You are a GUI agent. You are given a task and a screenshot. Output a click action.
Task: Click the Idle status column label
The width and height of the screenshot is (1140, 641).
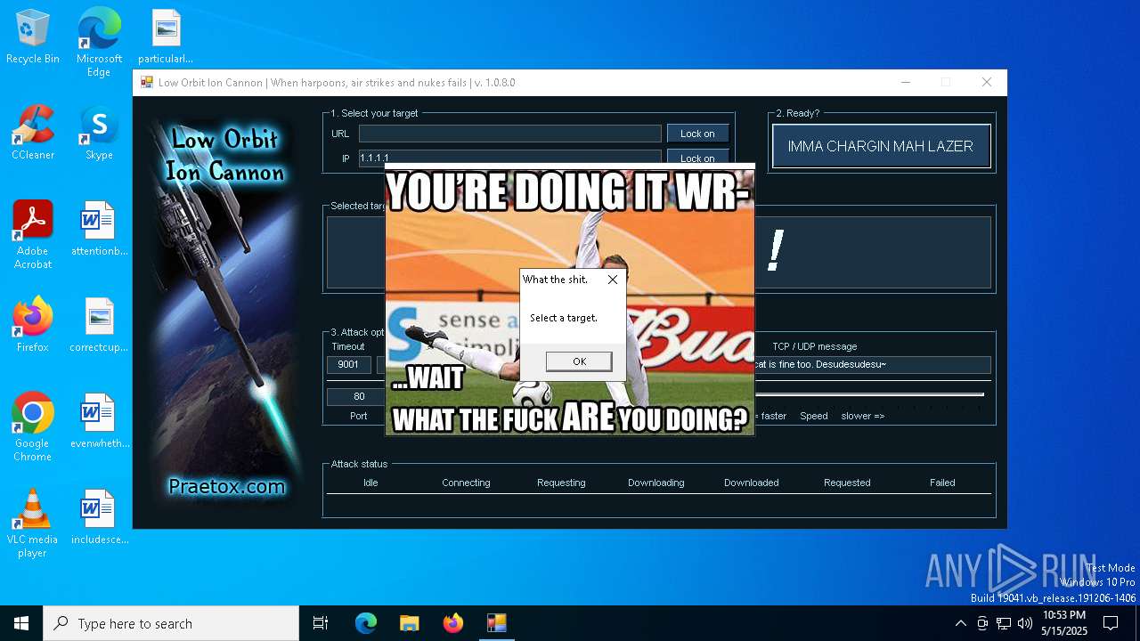click(370, 483)
